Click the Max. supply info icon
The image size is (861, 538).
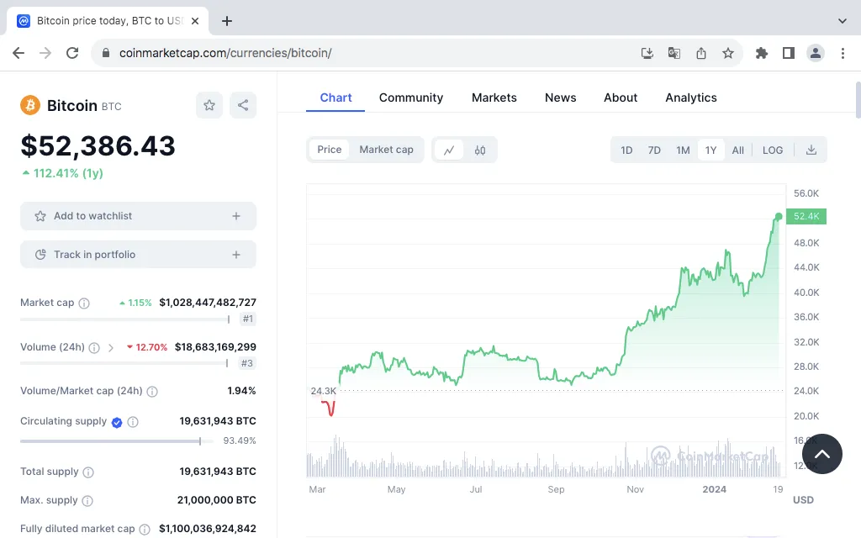[87, 501]
